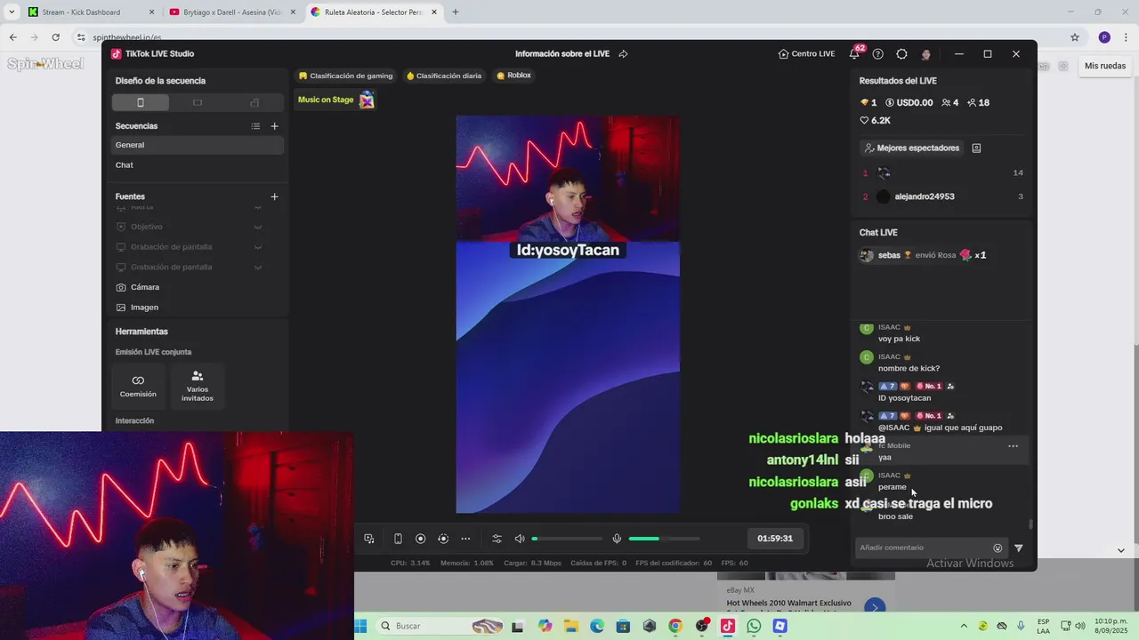Bookmark page with star icon
This screenshot has width=1139, height=640.
tap(1075, 37)
